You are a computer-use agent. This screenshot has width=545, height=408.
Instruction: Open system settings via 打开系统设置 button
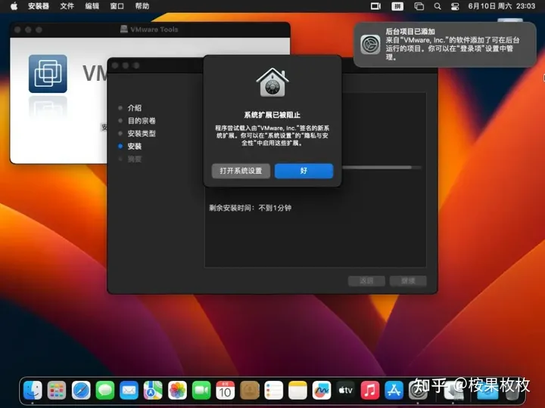pyautogui.click(x=241, y=171)
